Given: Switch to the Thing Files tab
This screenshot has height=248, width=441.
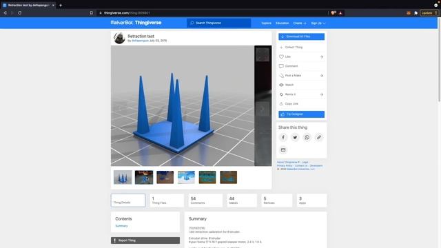Looking at the screenshot, I should 167,200.
